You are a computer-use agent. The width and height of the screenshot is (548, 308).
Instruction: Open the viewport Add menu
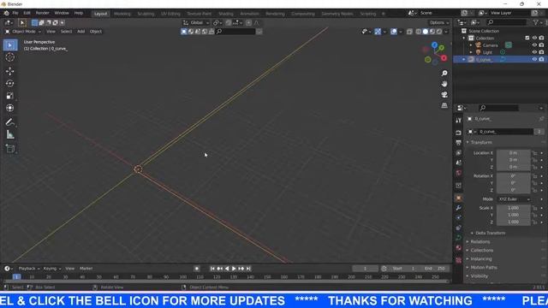coord(80,32)
